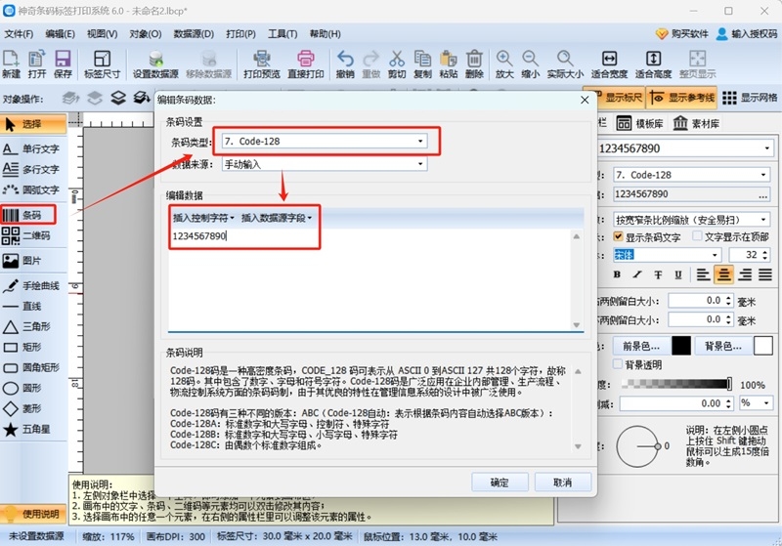Select the 二维码 QR code tool
Image resolution: width=782 pixels, height=546 pixels.
28,235
